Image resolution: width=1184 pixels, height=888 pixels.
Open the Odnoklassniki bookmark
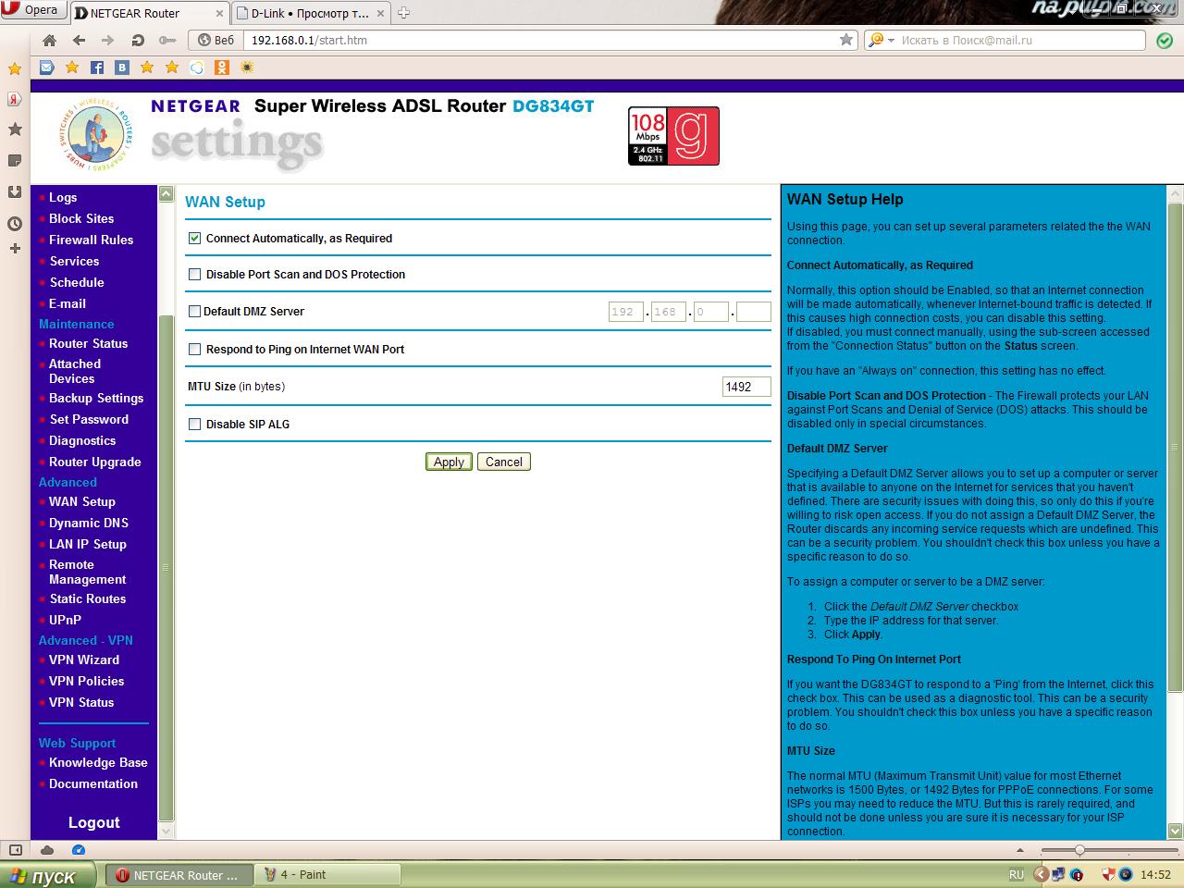pyautogui.click(x=221, y=68)
